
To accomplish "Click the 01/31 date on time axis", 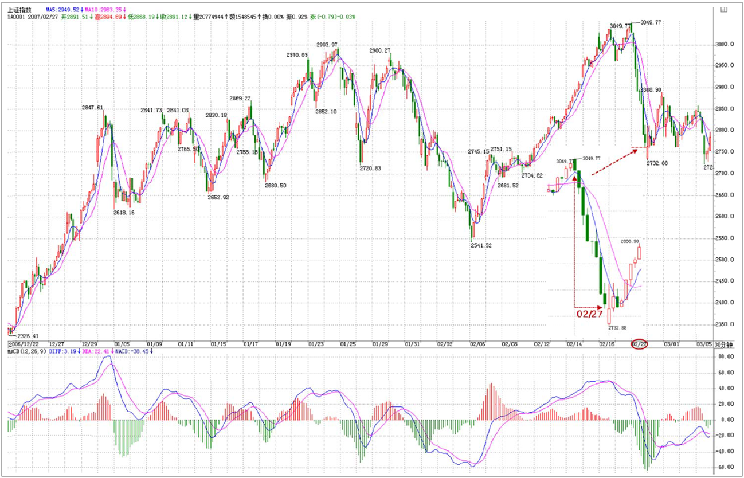I will (413, 344).
